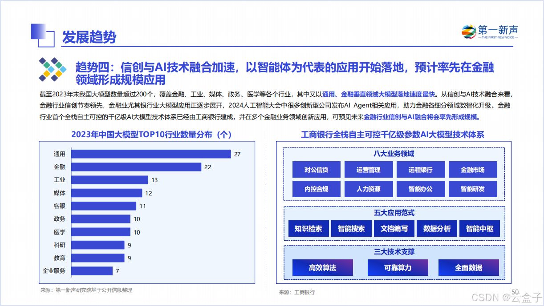The image size is (544, 306).
Task: Click the 五大应用范式 heading
Action: coord(394,213)
